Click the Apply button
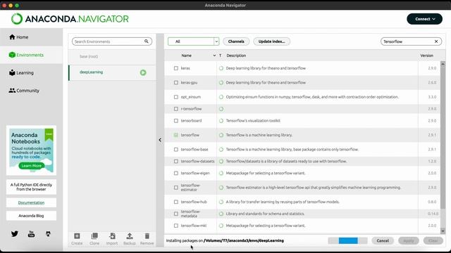The image size is (451, 253). [x=409, y=240]
